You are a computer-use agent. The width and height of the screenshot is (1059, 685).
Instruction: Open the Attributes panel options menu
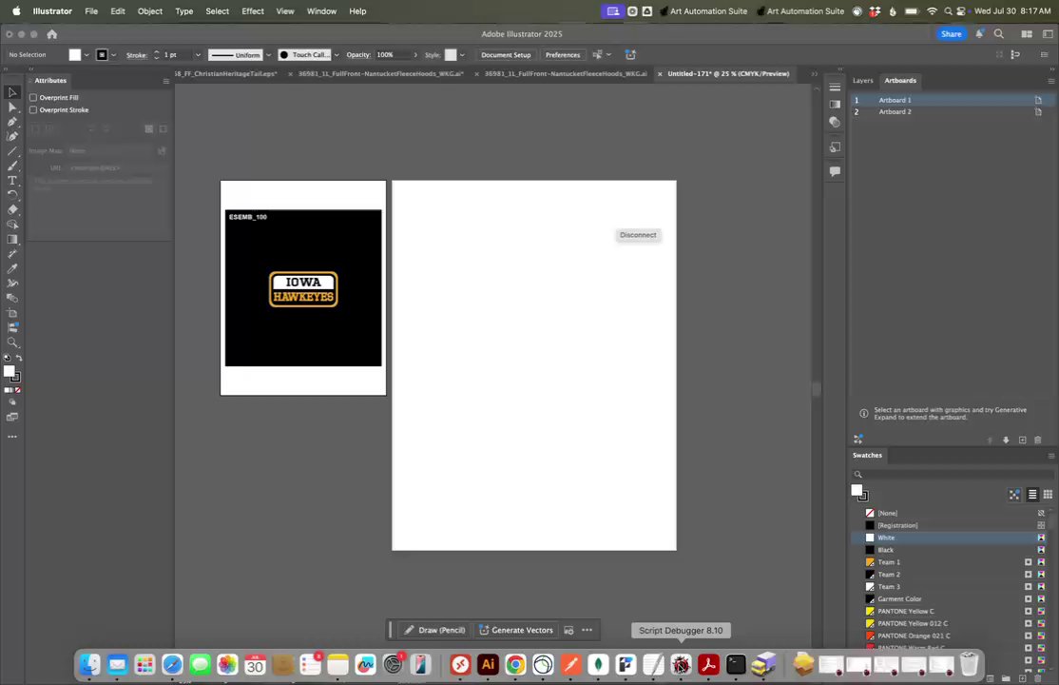[165, 81]
